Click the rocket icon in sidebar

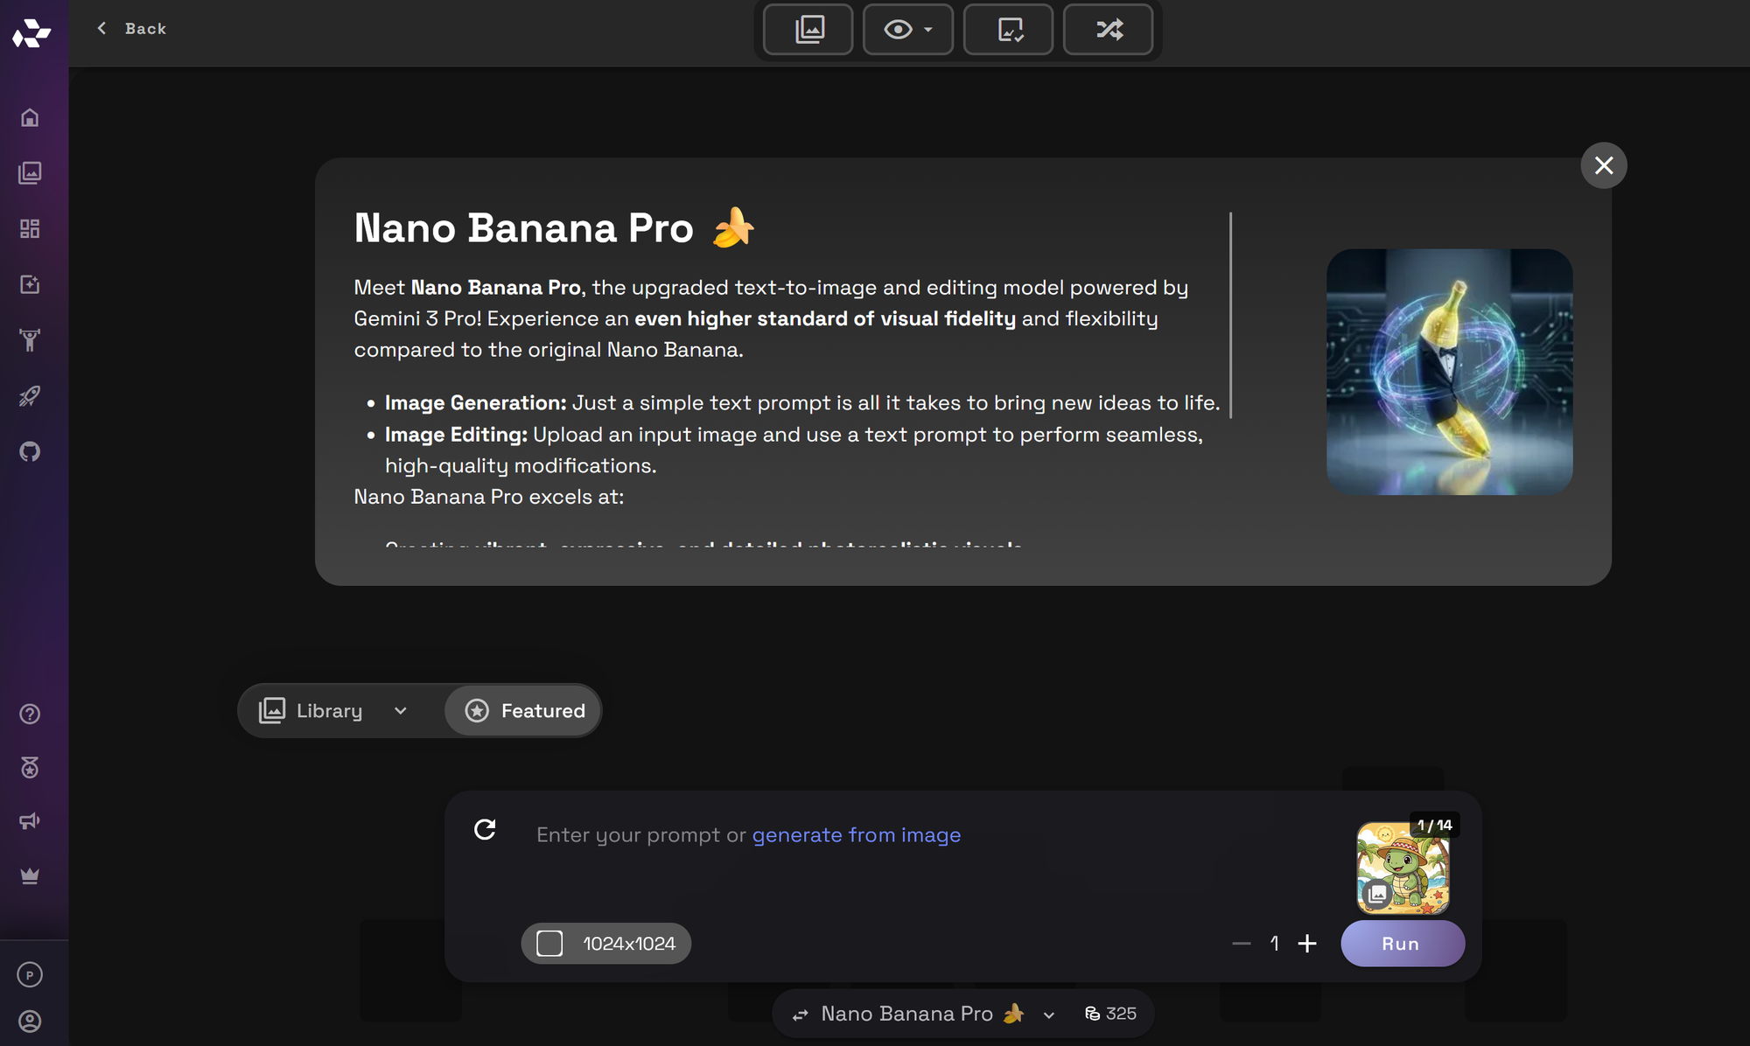(x=30, y=396)
